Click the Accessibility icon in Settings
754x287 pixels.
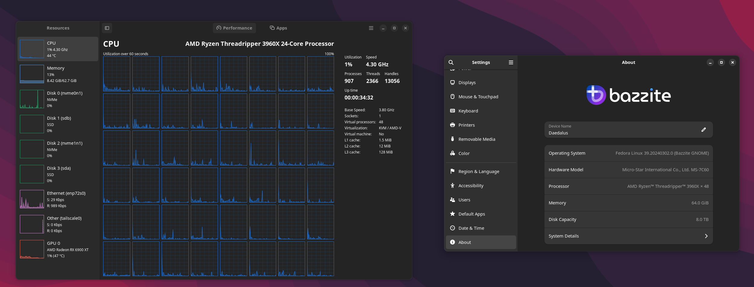(453, 186)
